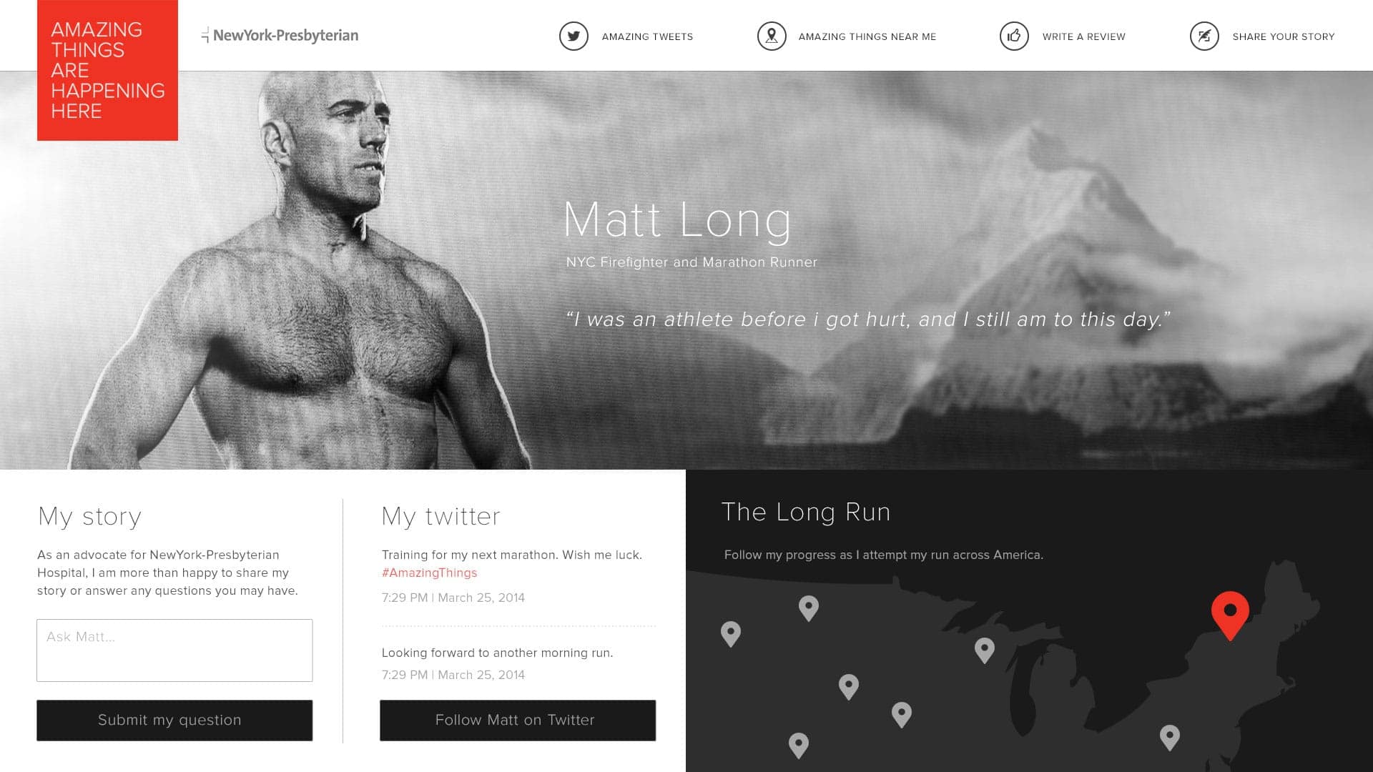Click the Twitter bird icon in header

click(574, 36)
